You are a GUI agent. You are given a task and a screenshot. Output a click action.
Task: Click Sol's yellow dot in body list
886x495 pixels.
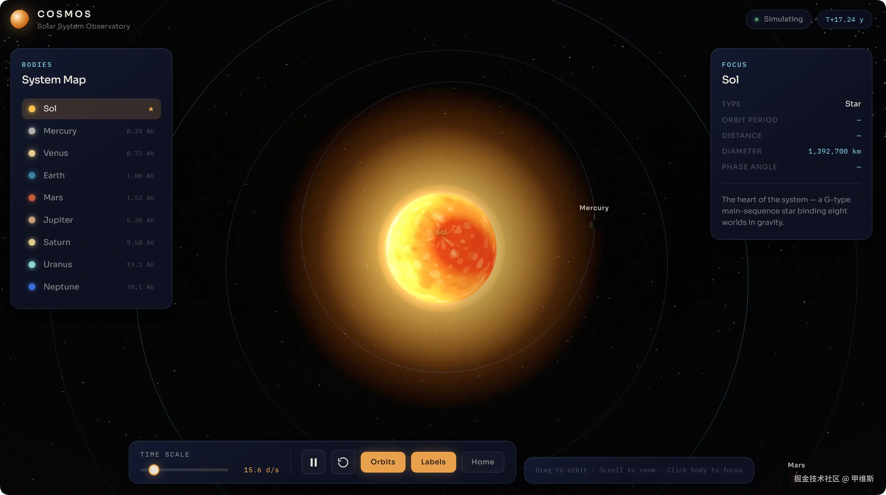(32, 109)
